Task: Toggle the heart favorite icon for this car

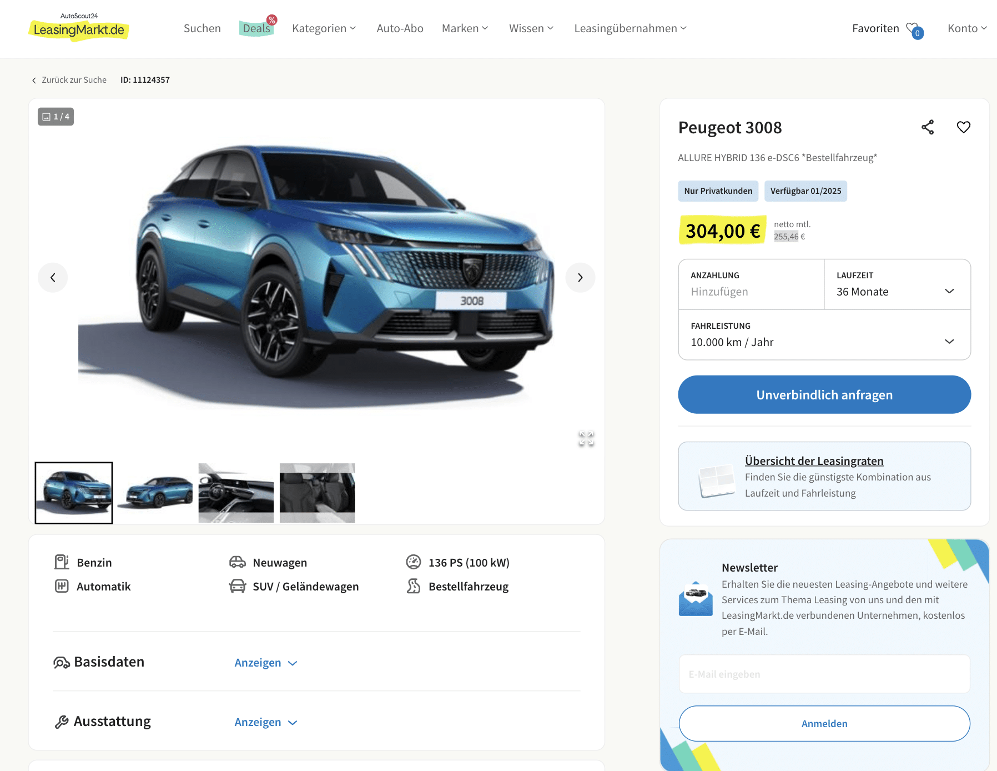Action: coord(964,127)
